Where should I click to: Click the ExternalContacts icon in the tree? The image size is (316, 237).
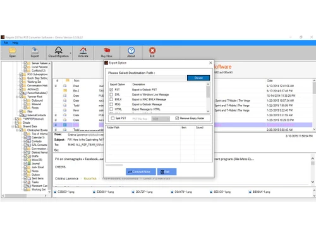point(25,115)
